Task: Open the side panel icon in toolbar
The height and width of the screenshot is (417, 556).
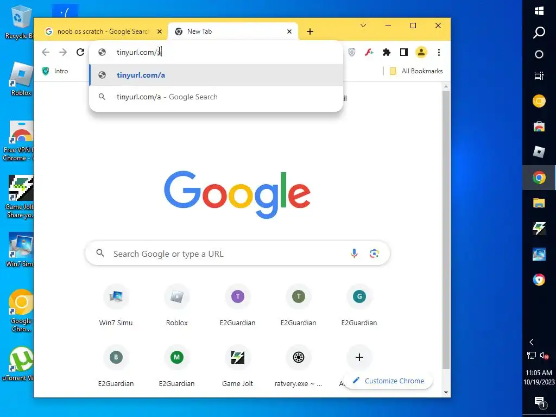Action: tap(404, 52)
